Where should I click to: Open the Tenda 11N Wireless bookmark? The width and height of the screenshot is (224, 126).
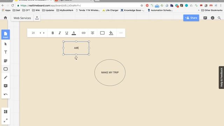(x=88, y=10)
